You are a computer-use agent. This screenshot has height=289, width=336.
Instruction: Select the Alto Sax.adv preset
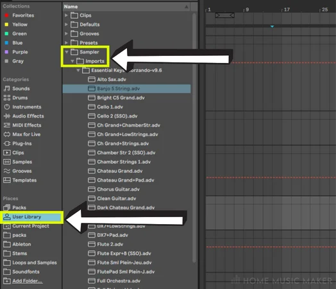[107, 80]
